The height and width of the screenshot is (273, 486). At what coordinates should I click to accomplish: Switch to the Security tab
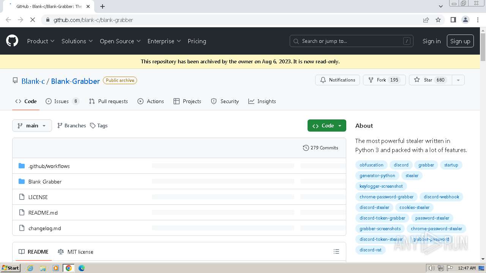click(x=225, y=101)
